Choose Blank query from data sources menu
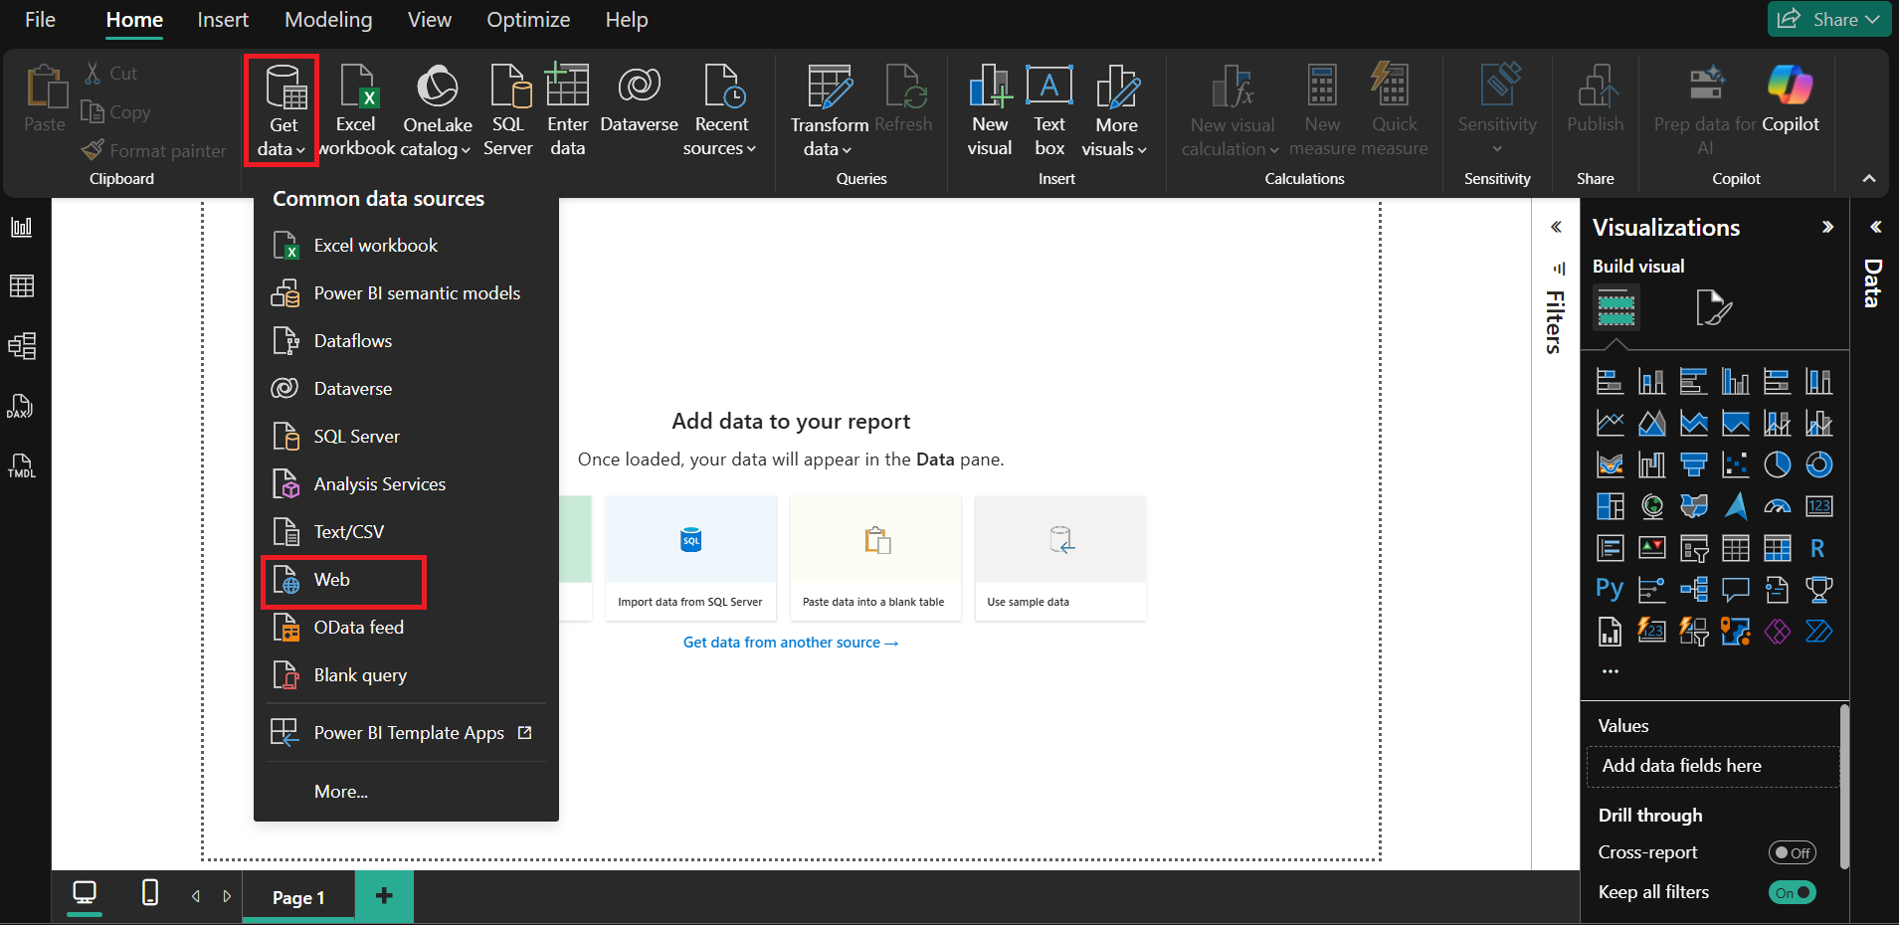1899x925 pixels. pos(406,675)
